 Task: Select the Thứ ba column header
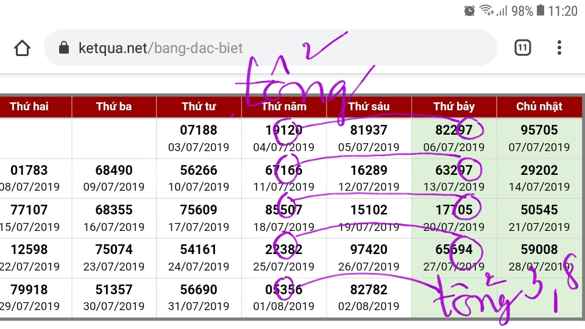[114, 107]
